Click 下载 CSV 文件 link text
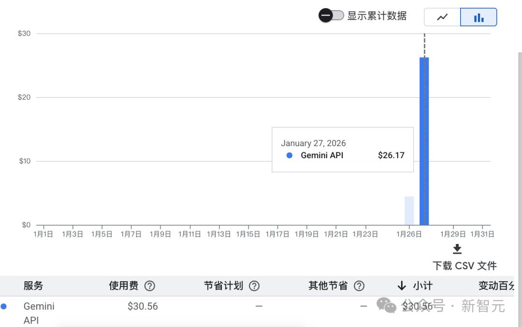 click(464, 266)
